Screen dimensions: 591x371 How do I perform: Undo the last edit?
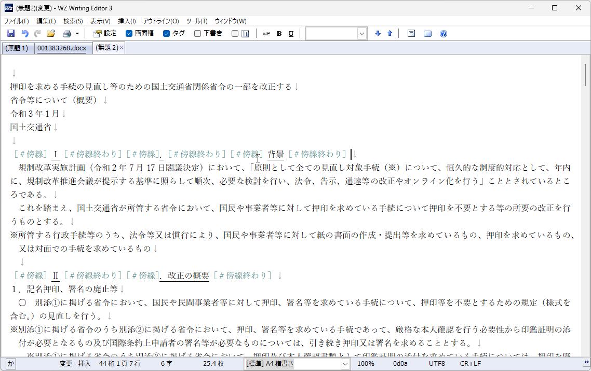click(24, 33)
